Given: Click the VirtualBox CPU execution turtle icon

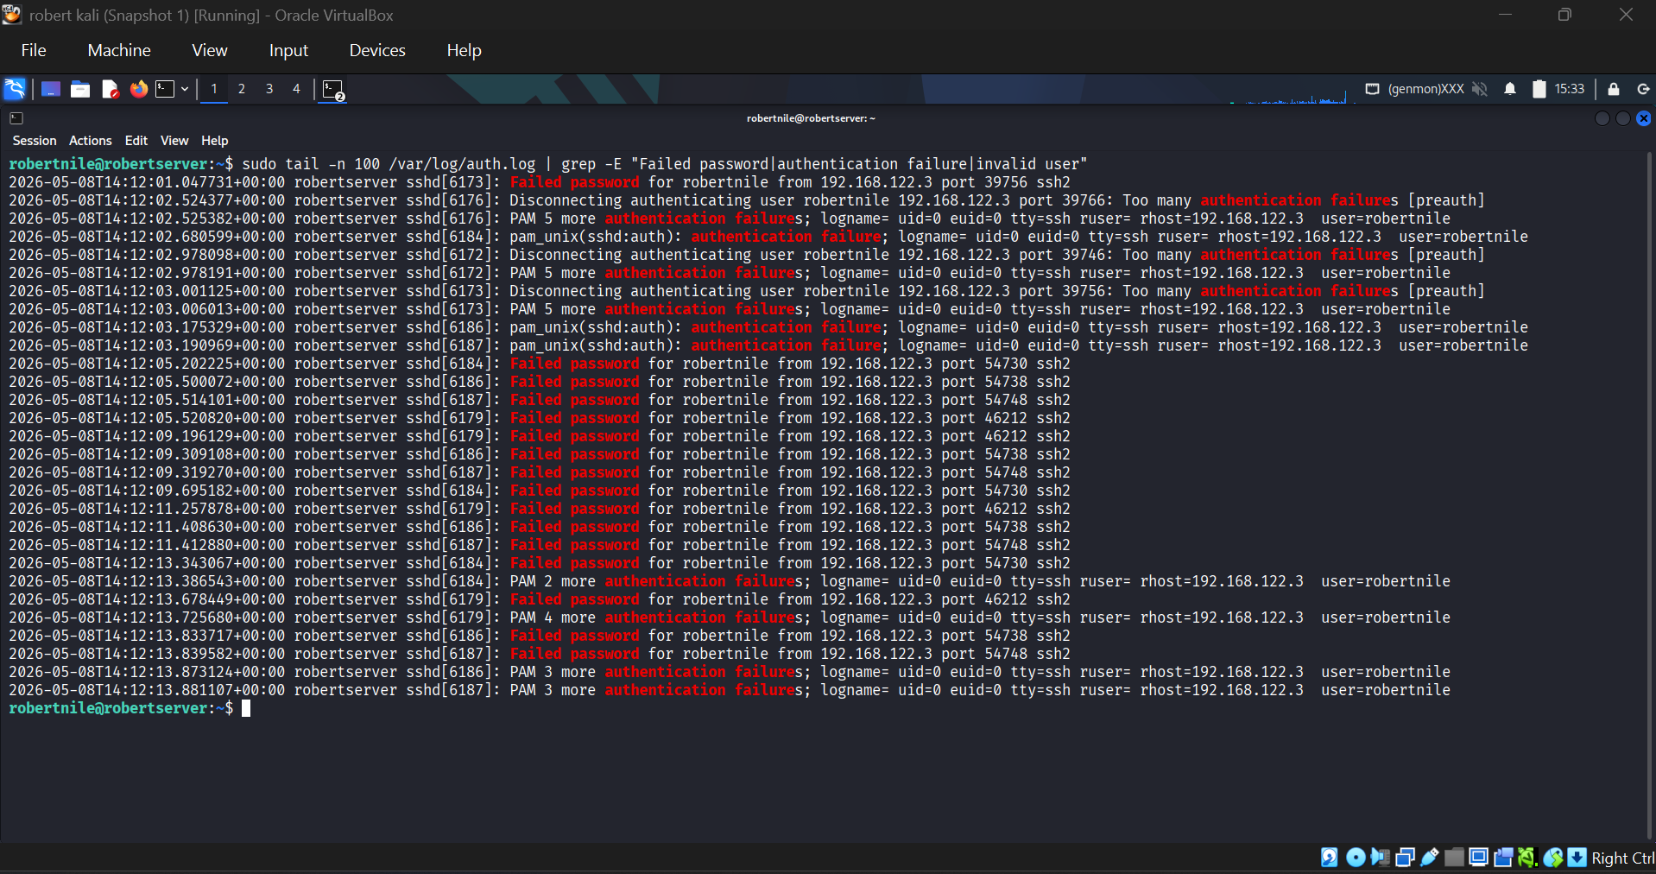Looking at the screenshot, I should (x=1527, y=857).
